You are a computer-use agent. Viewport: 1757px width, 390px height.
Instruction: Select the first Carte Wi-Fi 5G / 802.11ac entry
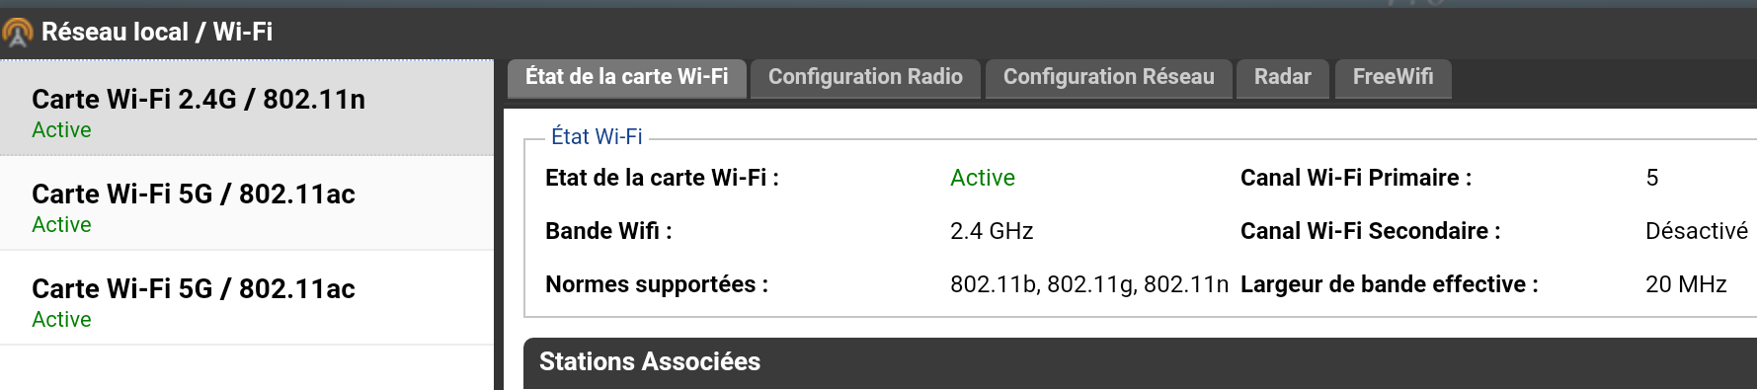[247, 202]
